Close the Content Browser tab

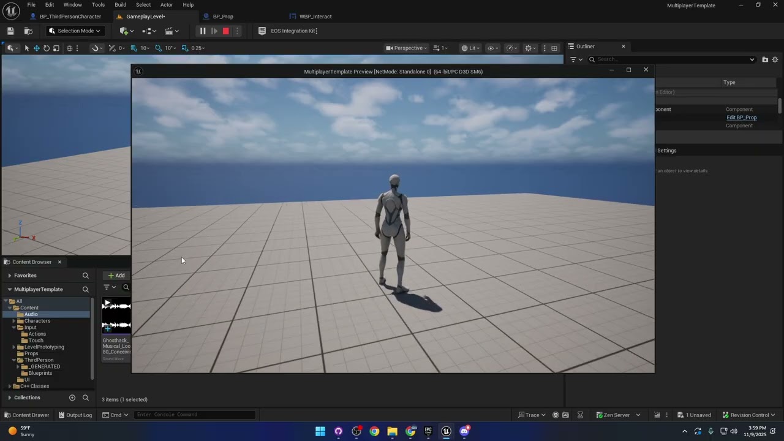59,262
